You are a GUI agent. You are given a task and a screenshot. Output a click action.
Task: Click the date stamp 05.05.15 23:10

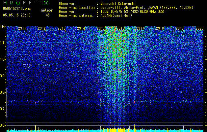(17, 15)
